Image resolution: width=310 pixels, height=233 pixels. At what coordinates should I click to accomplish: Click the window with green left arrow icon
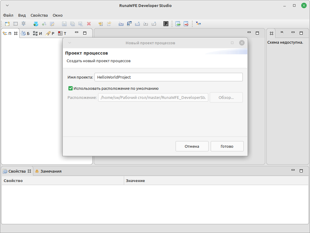click(x=178, y=24)
